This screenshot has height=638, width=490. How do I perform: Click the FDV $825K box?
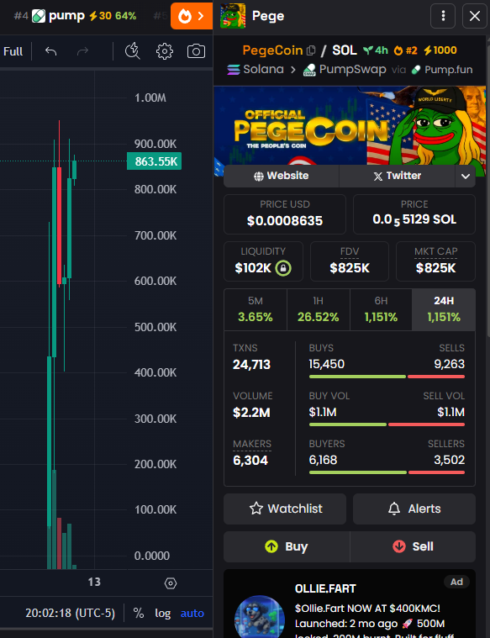tap(349, 261)
